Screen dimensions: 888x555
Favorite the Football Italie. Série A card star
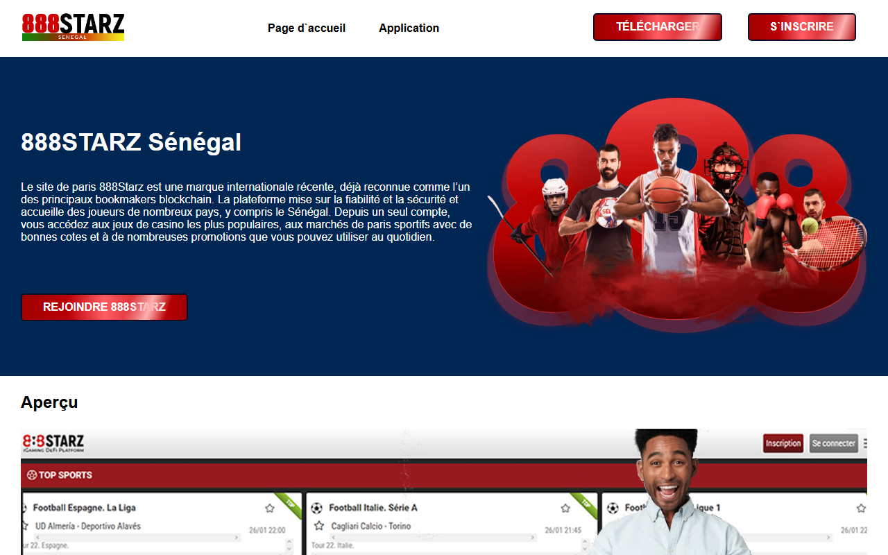565,508
